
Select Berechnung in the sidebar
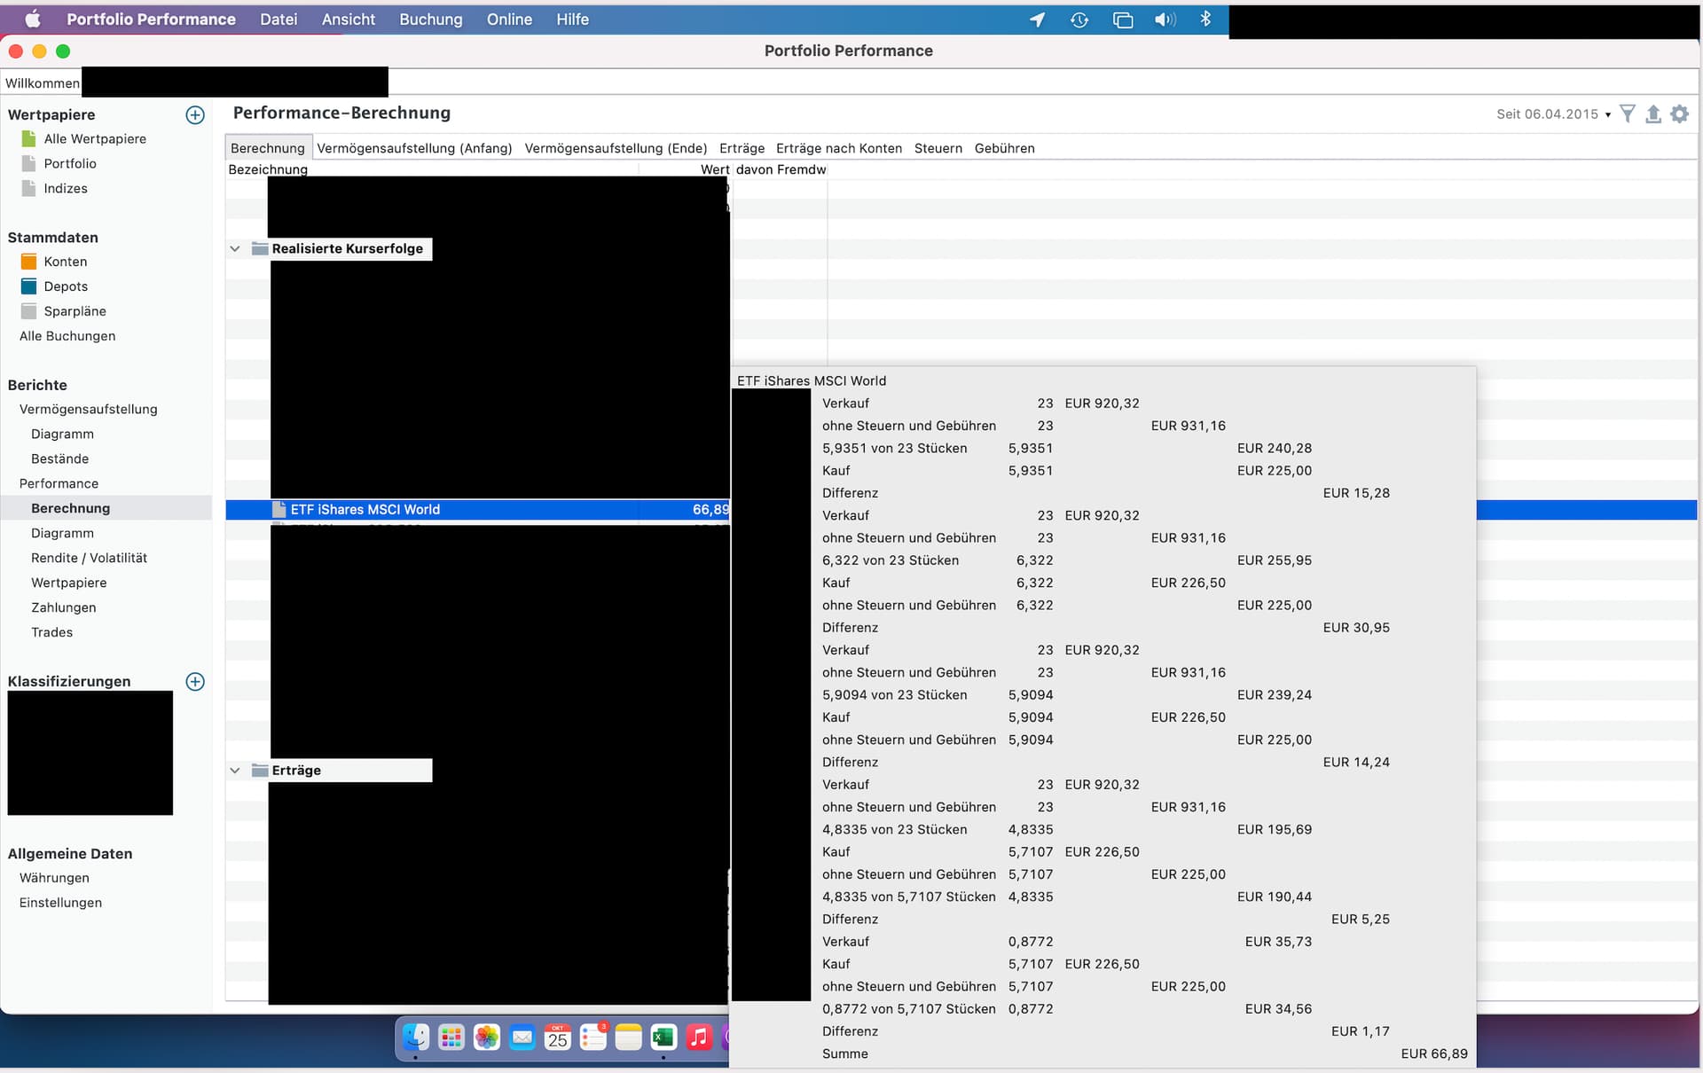[x=70, y=508]
